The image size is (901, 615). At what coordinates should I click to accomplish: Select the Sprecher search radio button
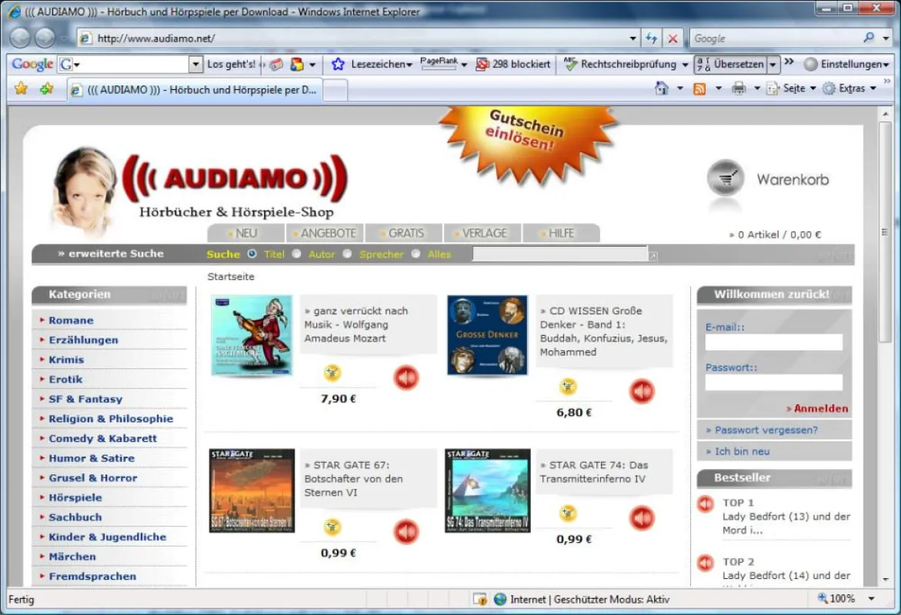(x=348, y=253)
